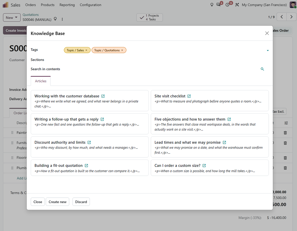Open the Site visit checklist article card

coord(210,101)
